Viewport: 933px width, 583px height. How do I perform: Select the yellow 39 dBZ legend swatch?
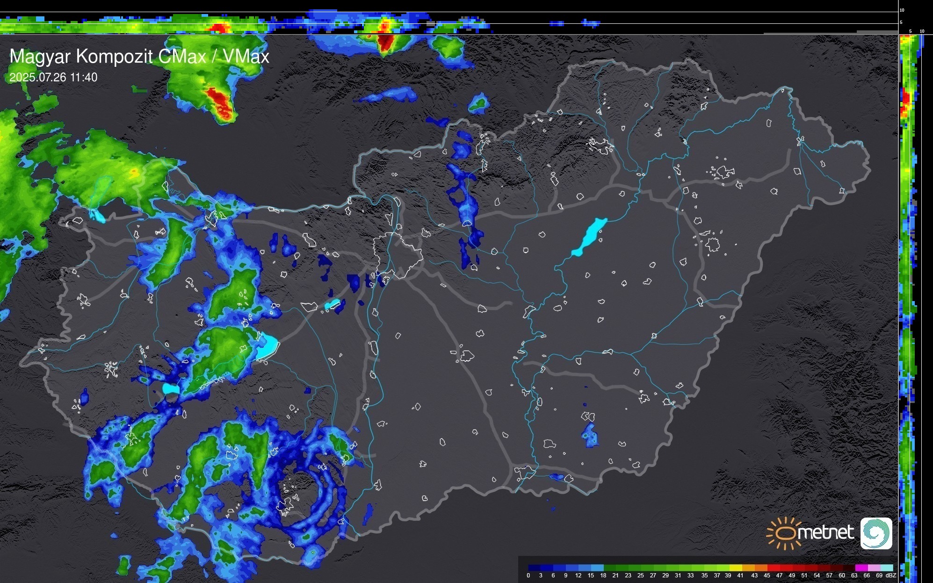(x=737, y=568)
